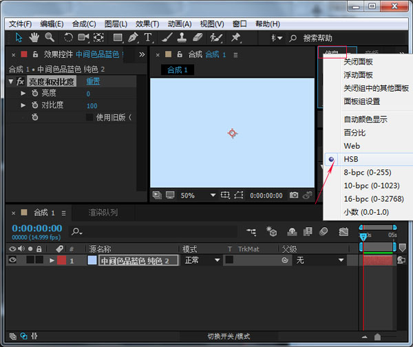Viewport: 413px width, 347px height.
Task: Select the Rectangle shape tool
Action: (118, 38)
